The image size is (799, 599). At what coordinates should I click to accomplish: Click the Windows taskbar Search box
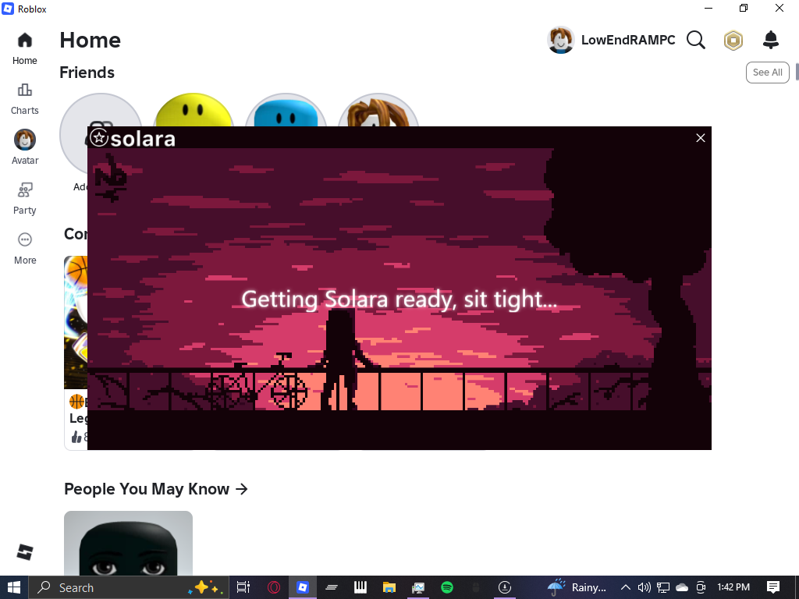pyautogui.click(x=129, y=587)
